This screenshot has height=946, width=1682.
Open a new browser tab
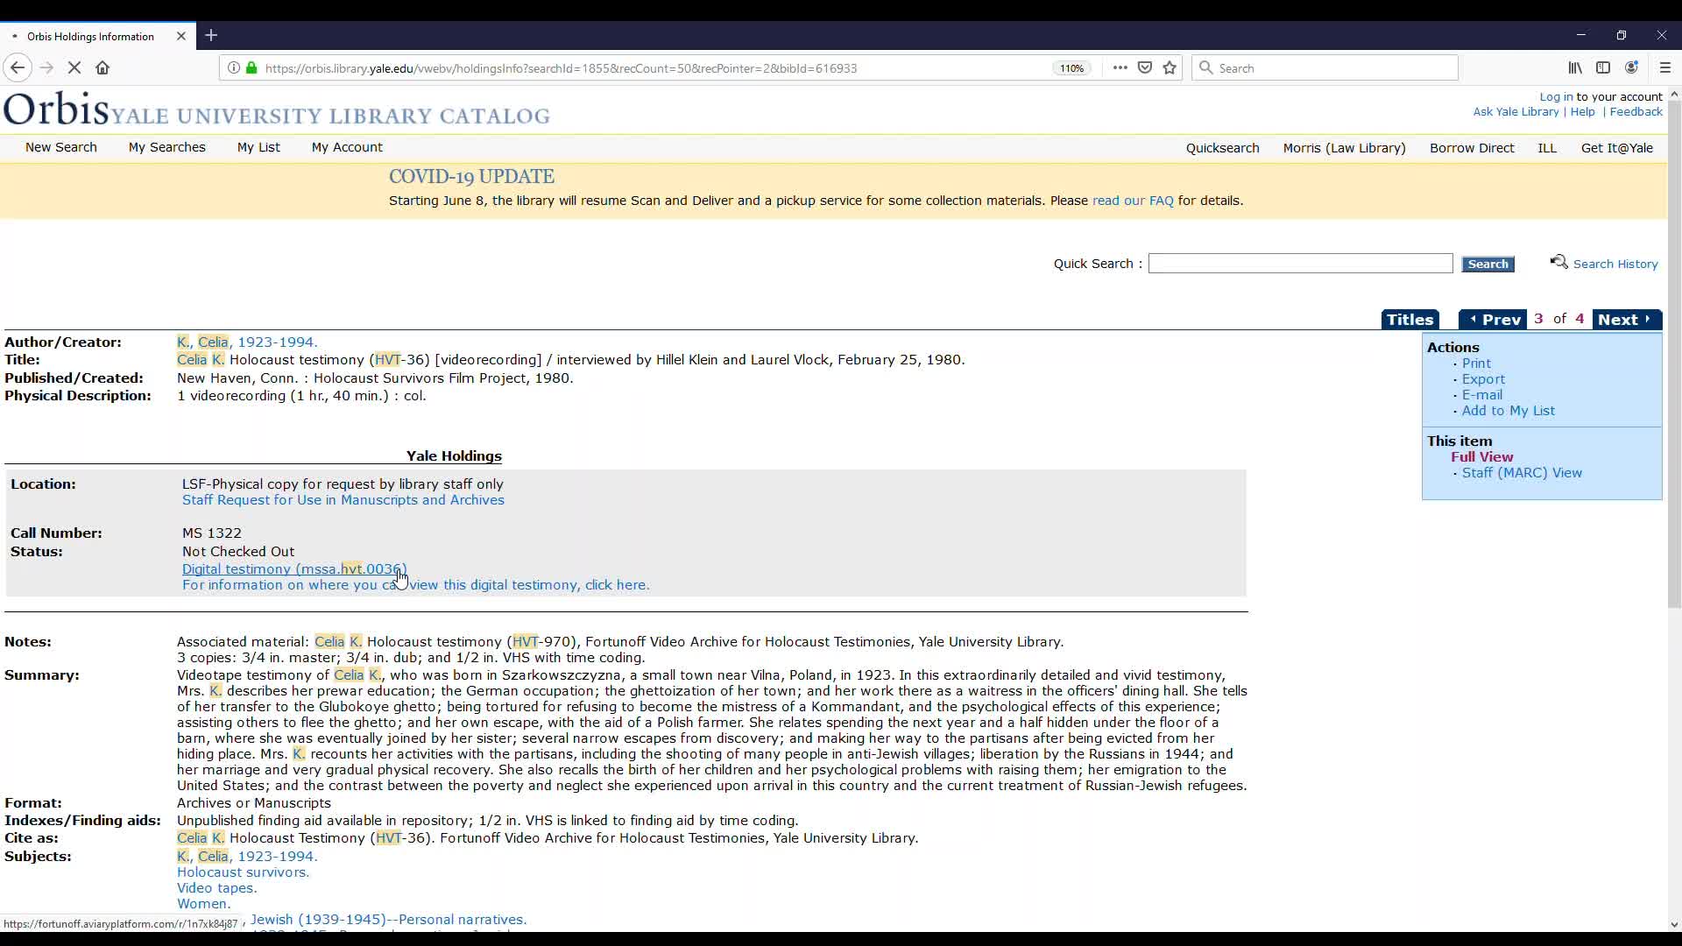pos(211,36)
